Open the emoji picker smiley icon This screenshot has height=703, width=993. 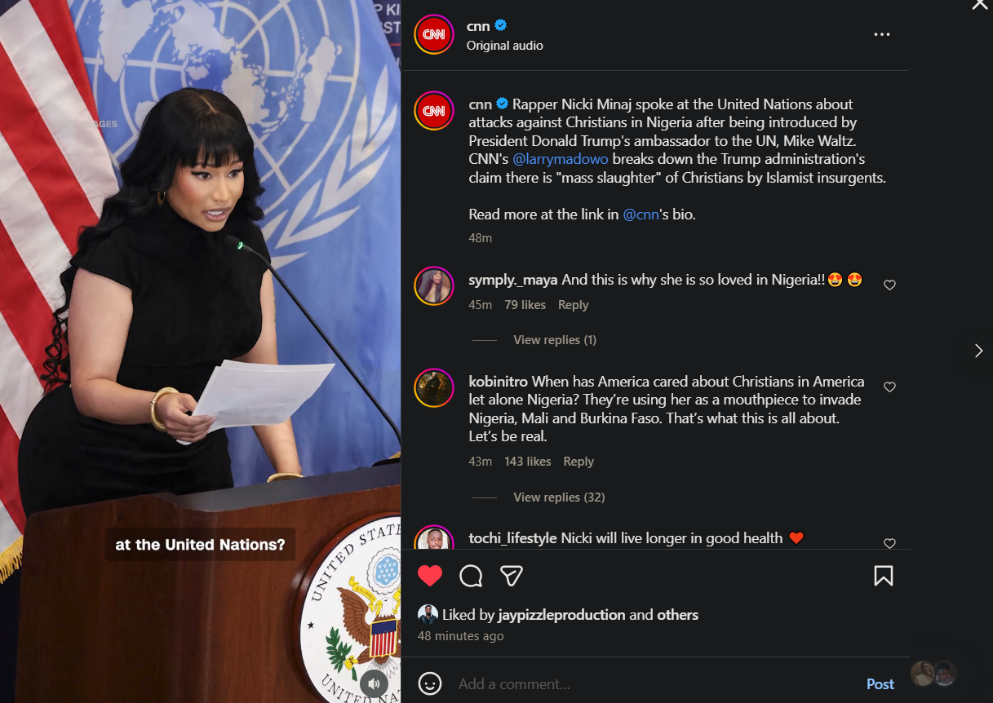tap(430, 683)
